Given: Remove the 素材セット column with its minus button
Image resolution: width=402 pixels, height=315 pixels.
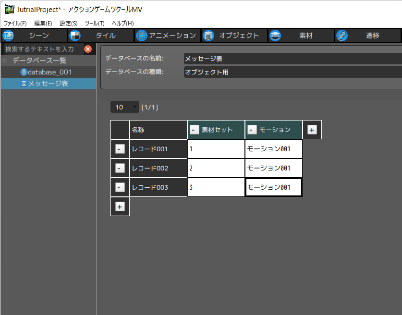Looking at the screenshot, I should click(194, 129).
